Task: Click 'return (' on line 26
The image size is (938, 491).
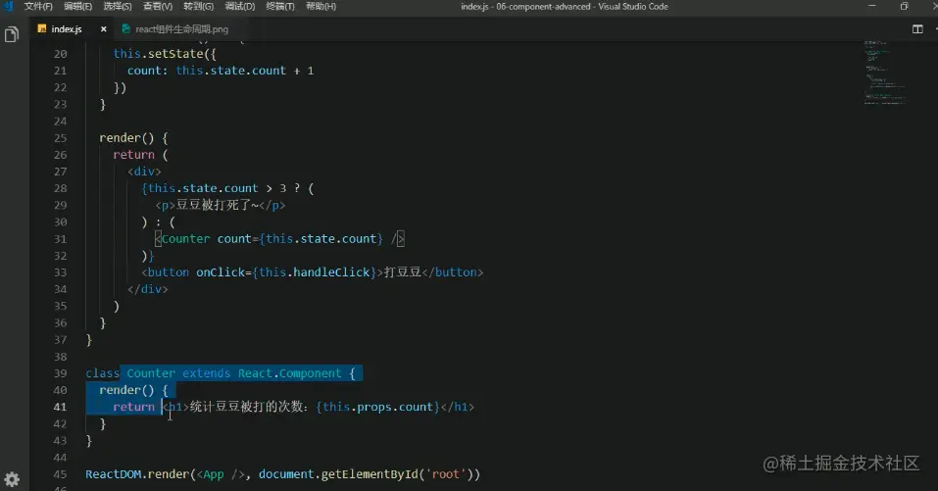Action: 140,155
